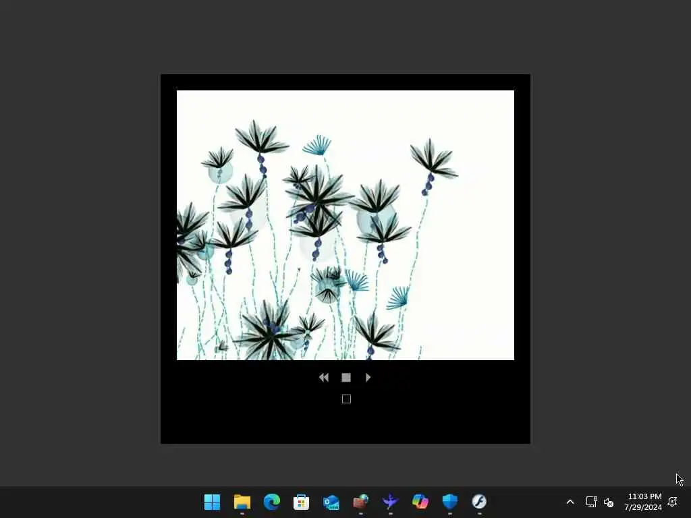Expand the hidden system tray icons chevron
The width and height of the screenshot is (691, 518).
[570, 502]
